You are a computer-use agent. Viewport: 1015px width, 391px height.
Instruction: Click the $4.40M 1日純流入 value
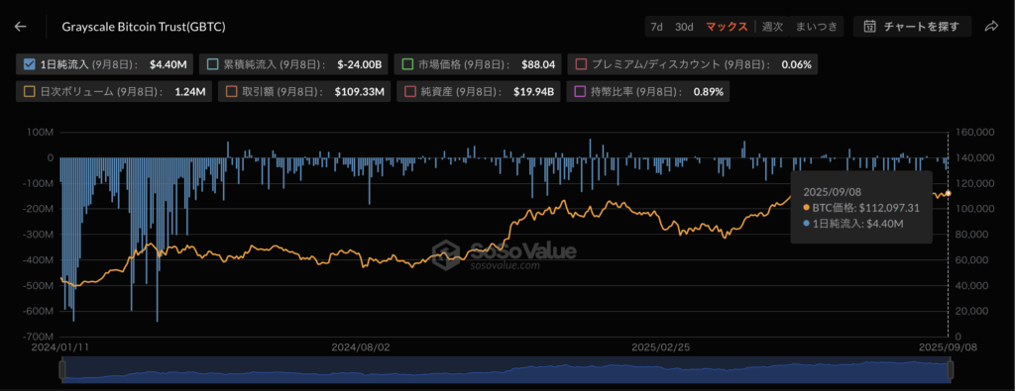169,64
